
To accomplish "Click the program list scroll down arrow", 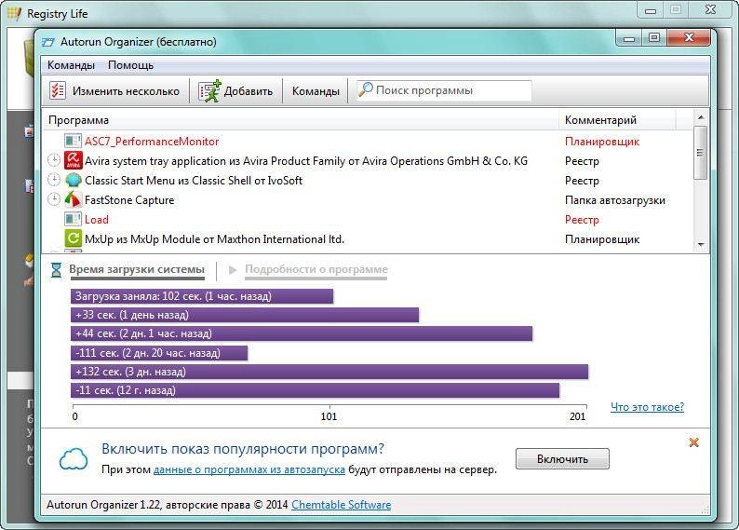I will pos(701,244).
